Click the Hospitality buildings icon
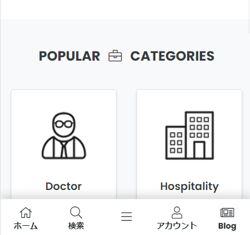This screenshot has width=250, height=235. pyautogui.click(x=189, y=135)
